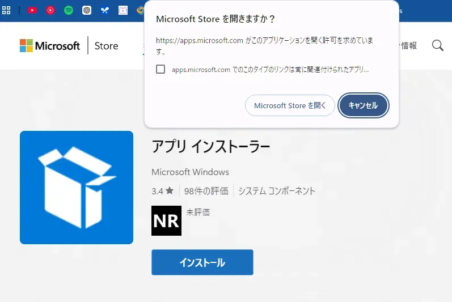
Task: Open the Store link in header
Action: coord(107,46)
